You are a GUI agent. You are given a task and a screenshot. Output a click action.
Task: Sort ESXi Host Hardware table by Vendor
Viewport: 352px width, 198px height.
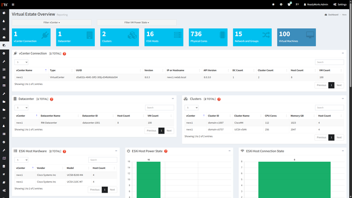click(x=50, y=168)
